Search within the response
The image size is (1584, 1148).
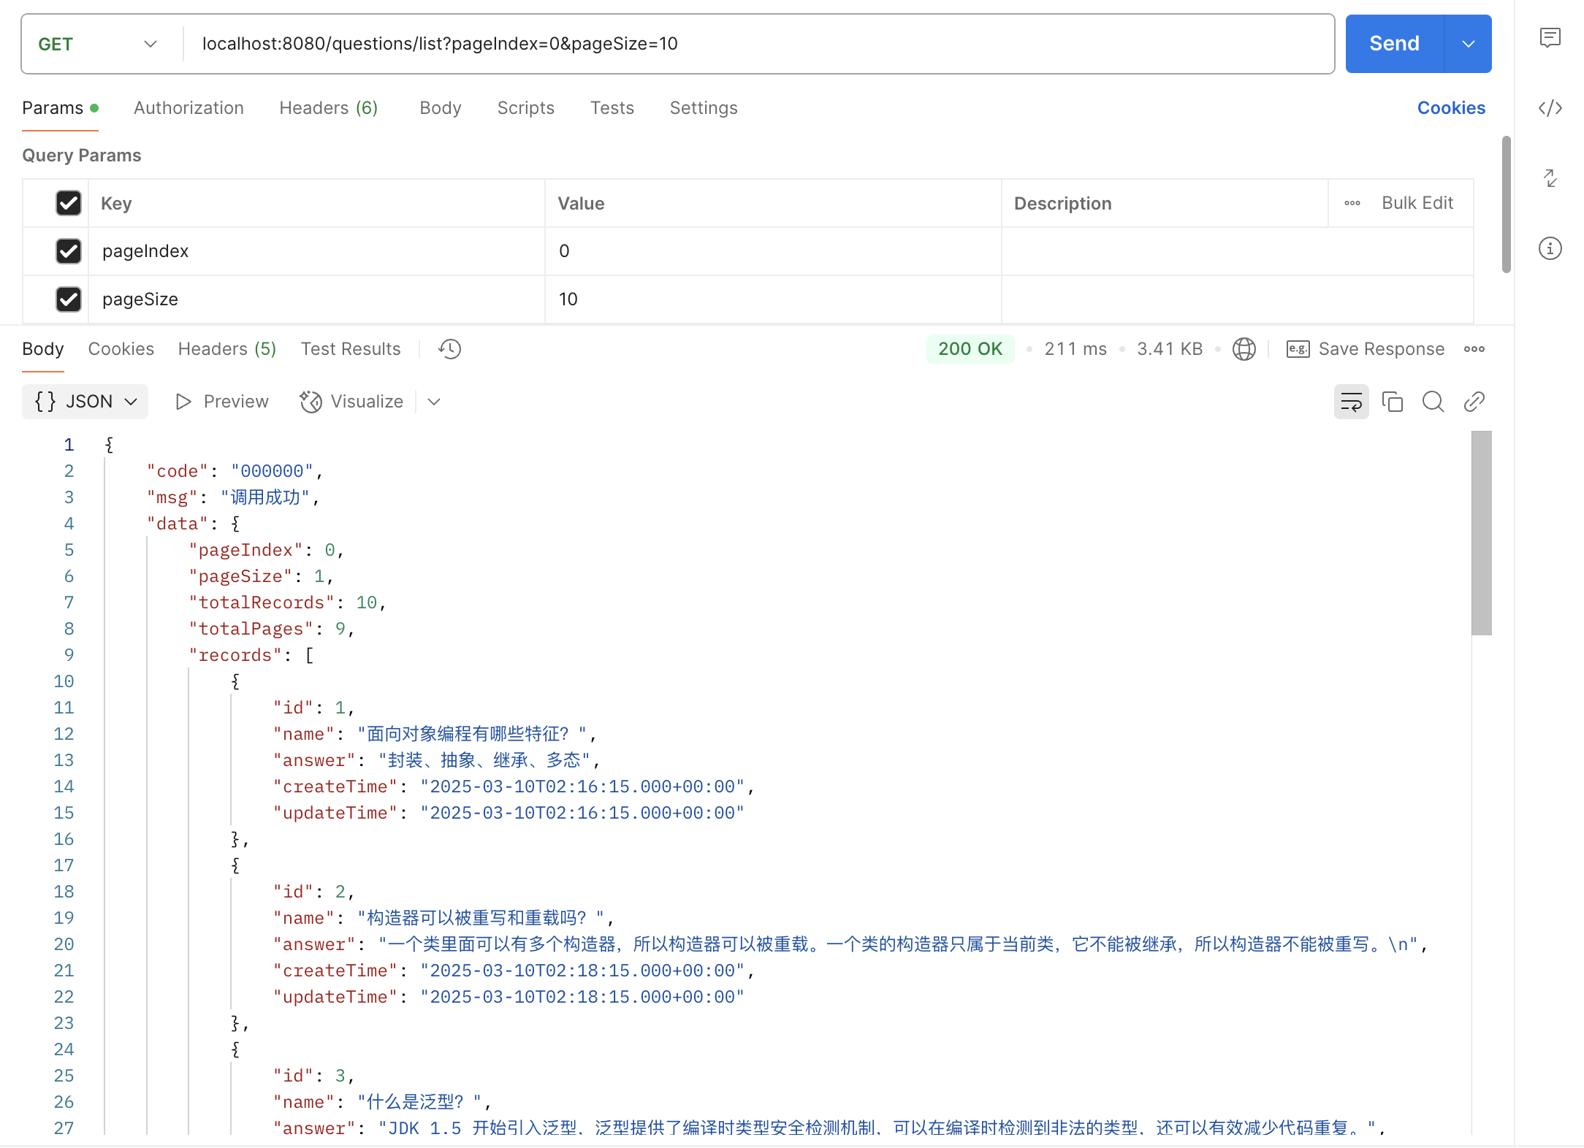(1433, 401)
